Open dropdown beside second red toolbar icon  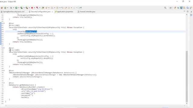(40, 8)
